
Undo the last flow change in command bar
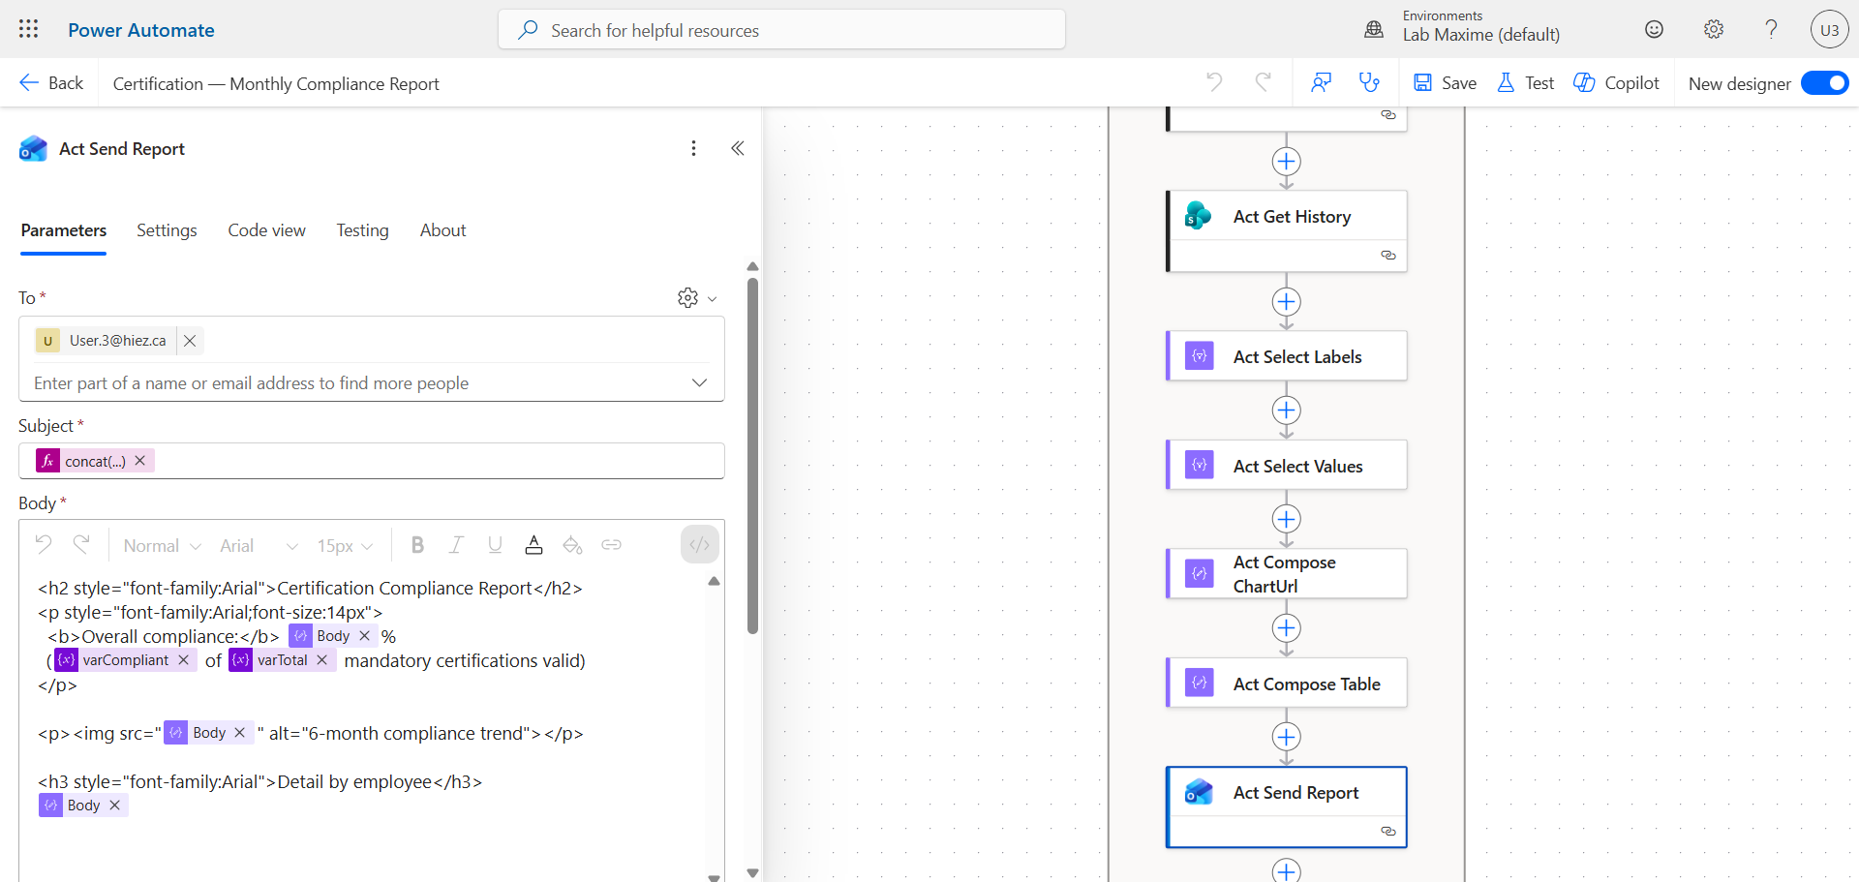pyautogui.click(x=1214, y=82)
